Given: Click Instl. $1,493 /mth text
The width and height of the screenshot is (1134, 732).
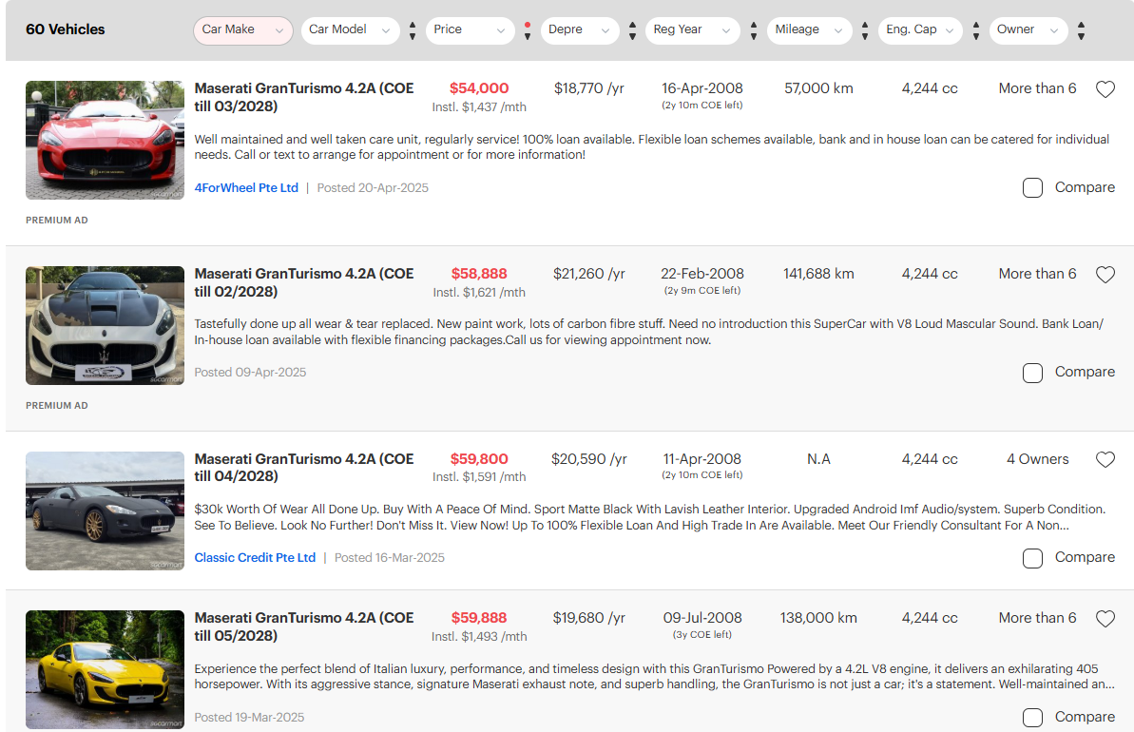Looking at the screenshot, I should (479, 637).
